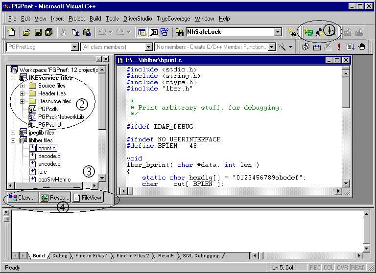The height and width of the screenshot is (273, 376).
Task: Toggle the Workspace window toolbar button
Action: 142,32
